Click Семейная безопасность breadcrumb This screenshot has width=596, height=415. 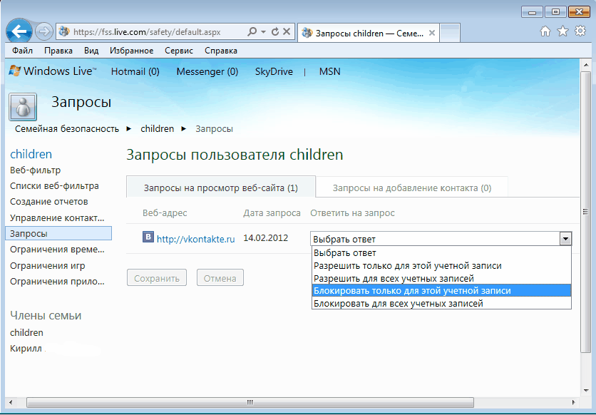pyautogui.click(x=67, y=129)
